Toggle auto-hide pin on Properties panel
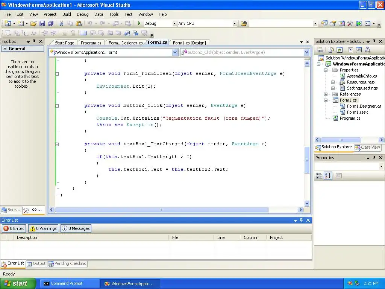 [x=374, y=158]
